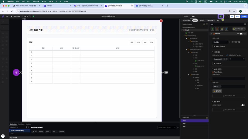248x139 pixels.
Task: Open the collection settings gear icon
Action: click(x=178, y=127)
